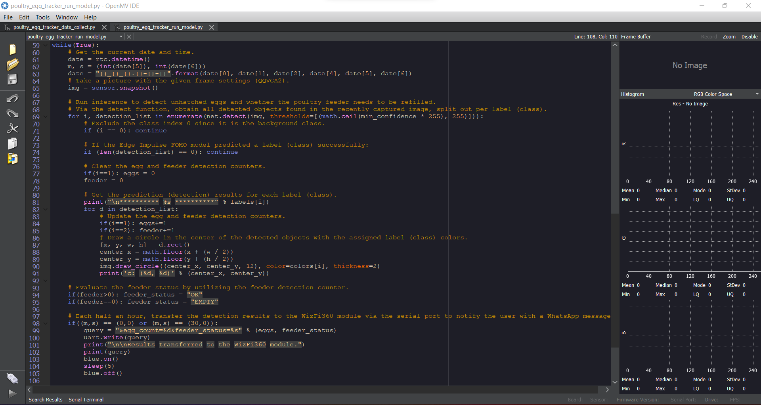Viewport: 761px width, 405px height.
Task: Click the Open File folder icon
Action: coord(12,65)
